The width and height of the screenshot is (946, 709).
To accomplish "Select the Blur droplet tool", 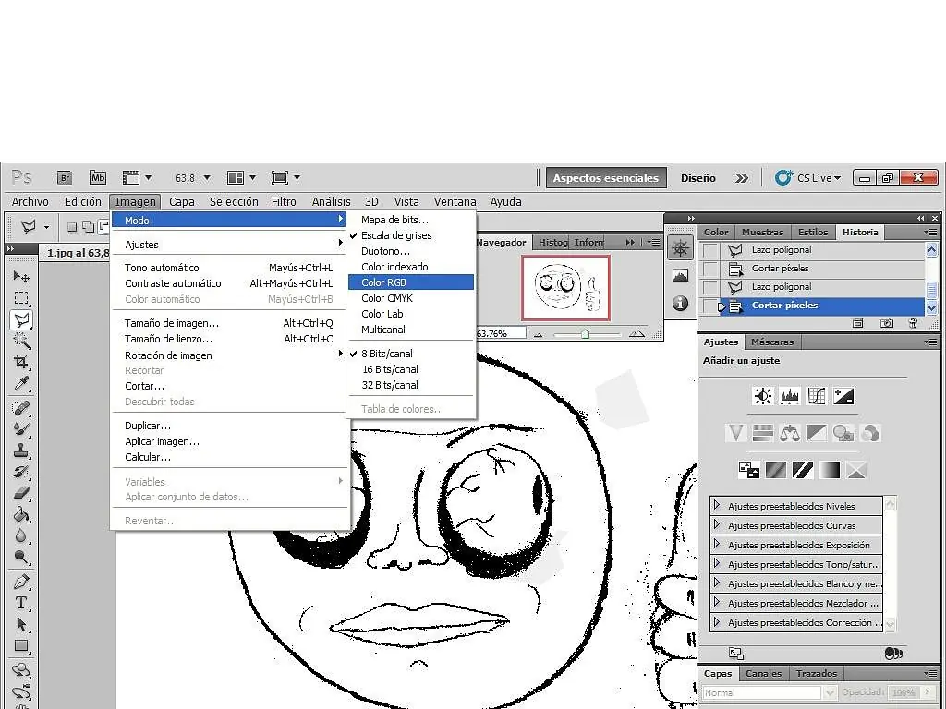I will point(21,535).
